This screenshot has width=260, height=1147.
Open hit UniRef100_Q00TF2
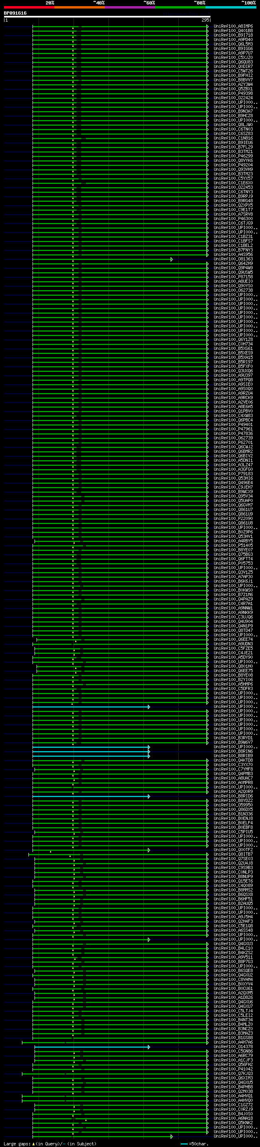click(x=233, y=850)
